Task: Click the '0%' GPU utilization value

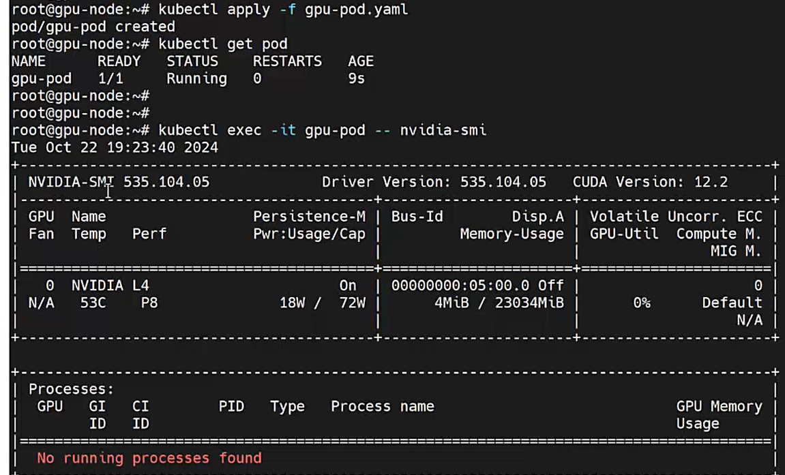Action: [x=641, y=303]
